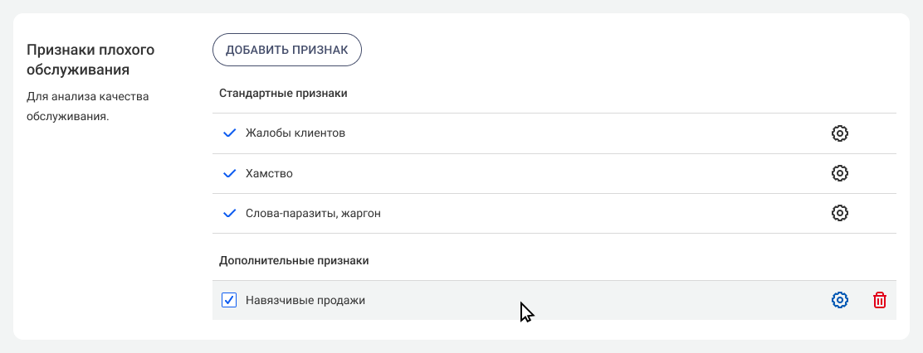The height and width of the screenshot is (353, 923).
Task: Open blue settings gear for Навязчивые продажи
Action: pos(839,300)
